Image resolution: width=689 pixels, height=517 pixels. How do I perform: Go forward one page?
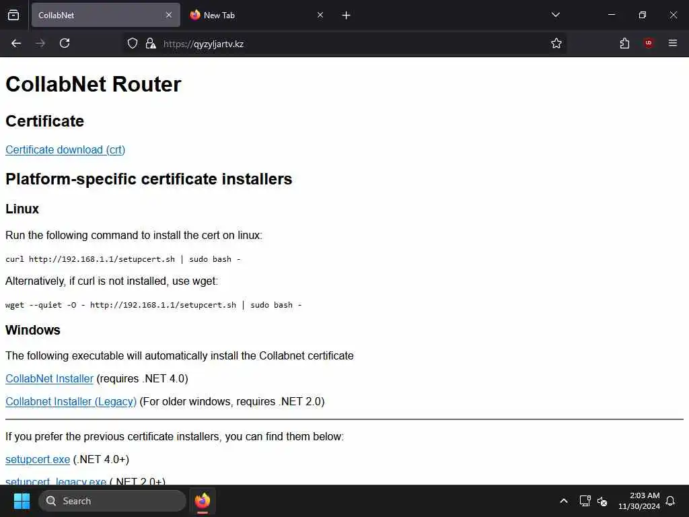tap(40, 43)
